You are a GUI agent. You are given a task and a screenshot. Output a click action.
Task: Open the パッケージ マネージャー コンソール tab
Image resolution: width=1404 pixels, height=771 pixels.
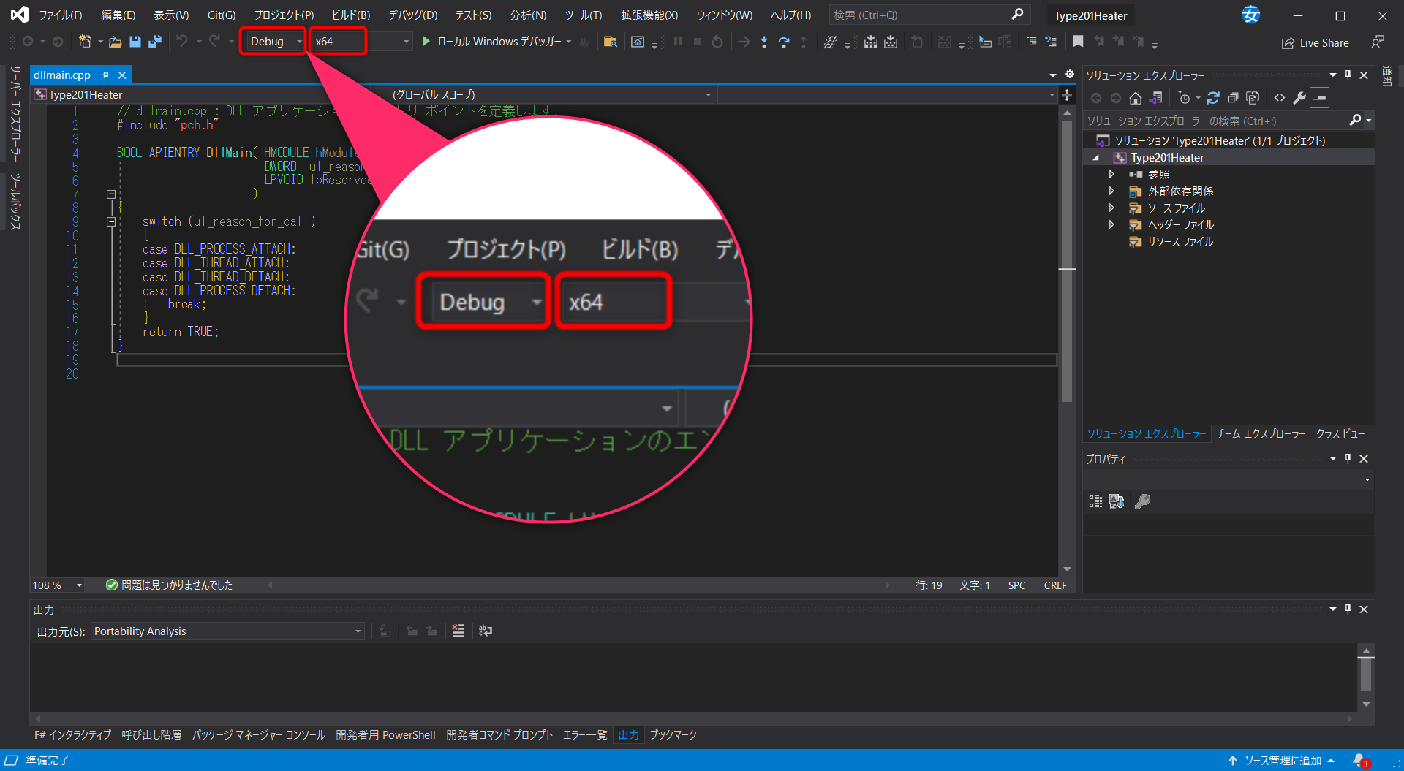coord(259,735)
